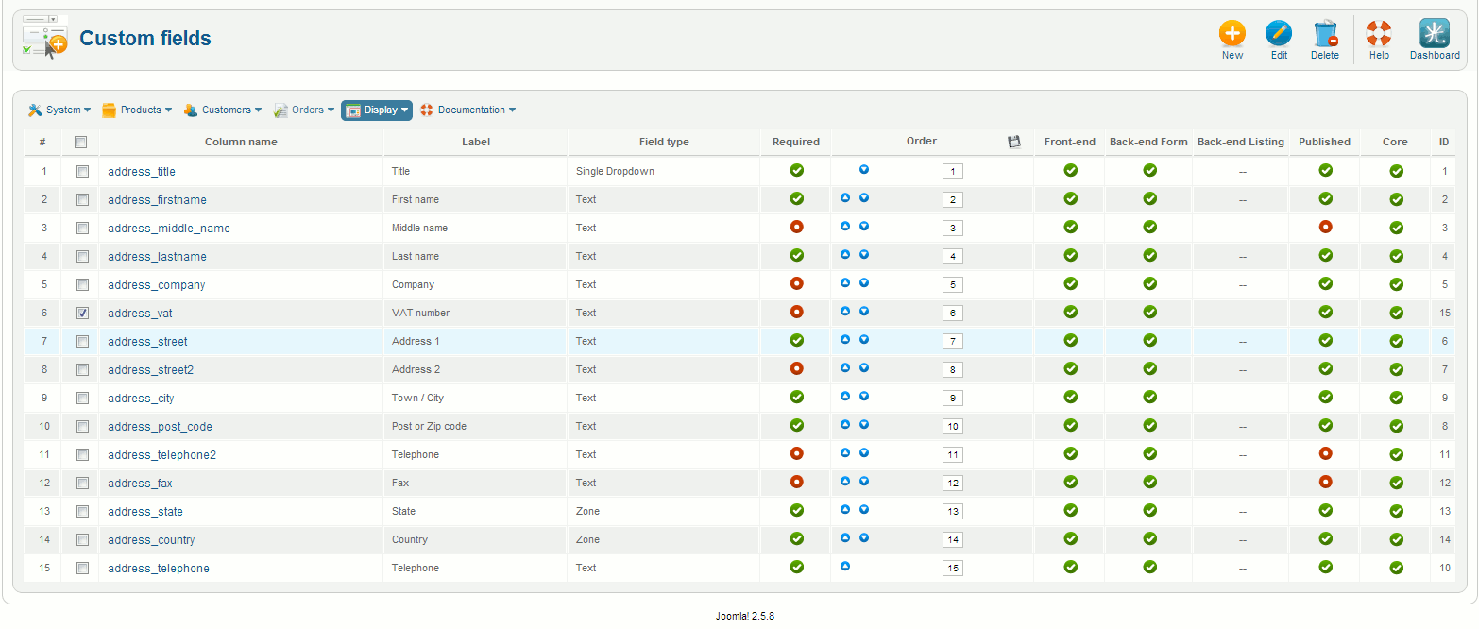Screen dimensions: 1479x629
Task: Select the address_city row checkbox
Action: (82, 399)
